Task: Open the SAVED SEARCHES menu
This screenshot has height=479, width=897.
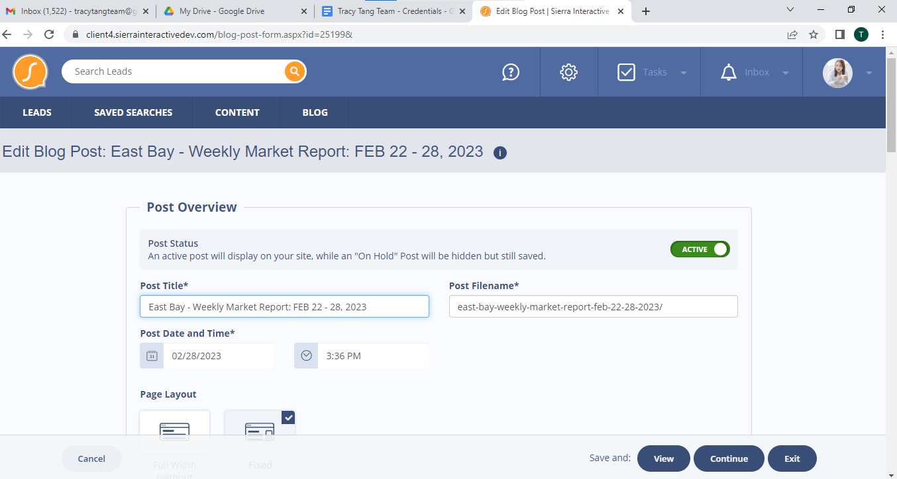Action: click(x=133, y=112)
